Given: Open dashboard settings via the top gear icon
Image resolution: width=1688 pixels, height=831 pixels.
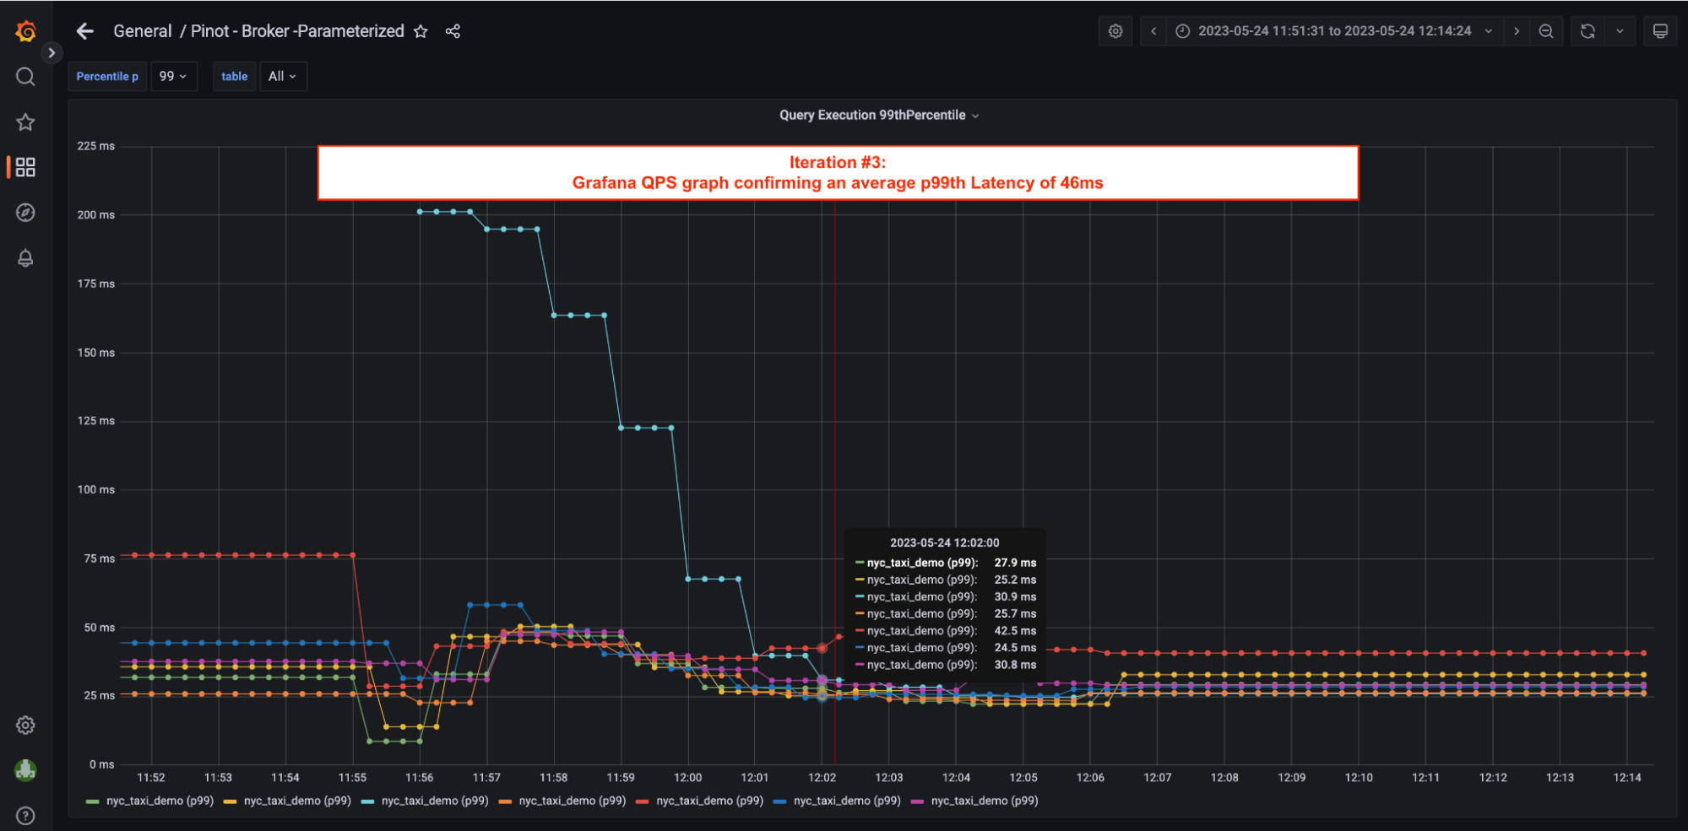Looking at the screenshot, I should (x=1115, y=31).
